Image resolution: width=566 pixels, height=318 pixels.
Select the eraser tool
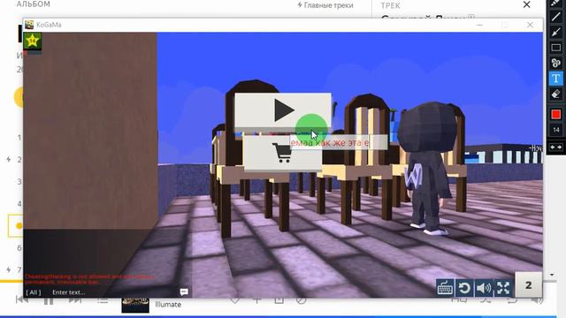click(555, 95)
